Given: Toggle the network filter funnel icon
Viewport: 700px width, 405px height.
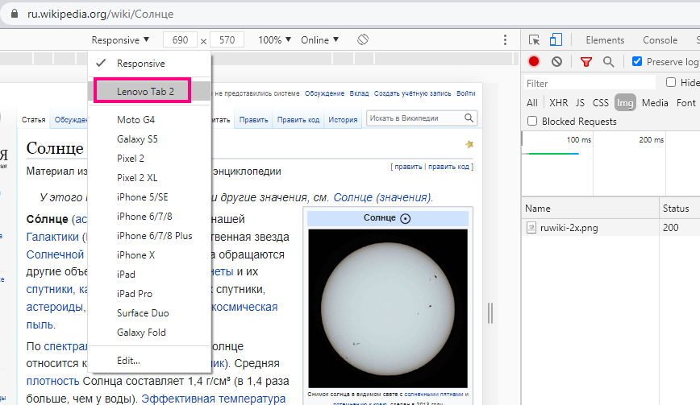Looking at the screenshot, I should (585, 62).
